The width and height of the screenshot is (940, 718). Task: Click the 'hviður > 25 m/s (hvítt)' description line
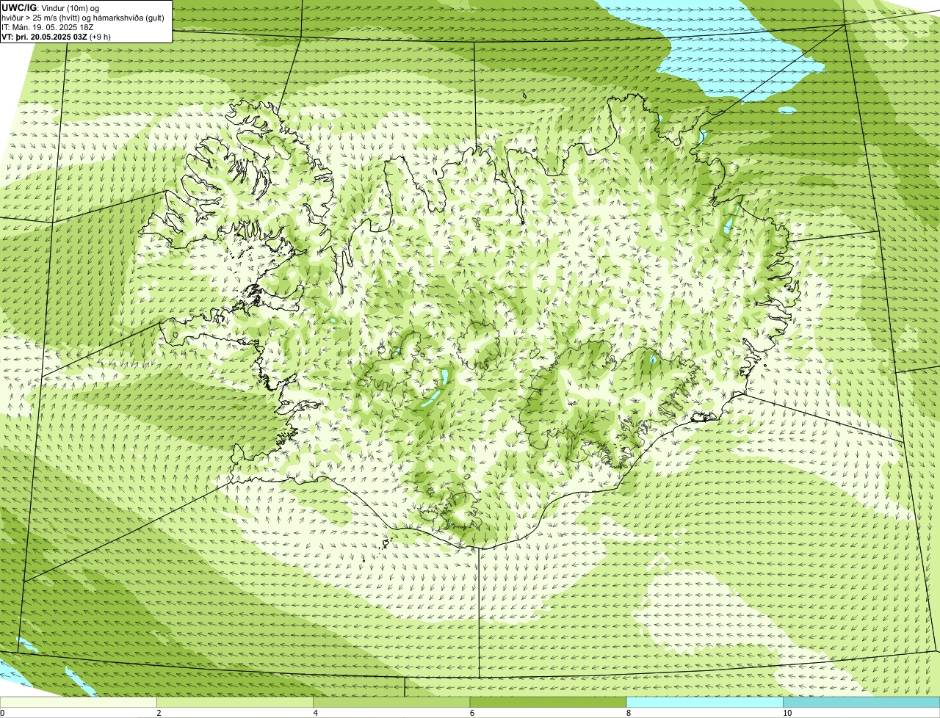(83, 17)
